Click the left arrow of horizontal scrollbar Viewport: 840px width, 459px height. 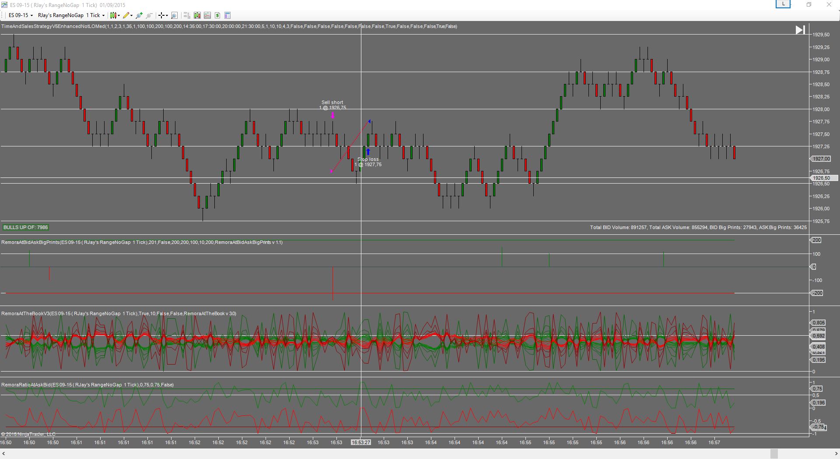4,454
